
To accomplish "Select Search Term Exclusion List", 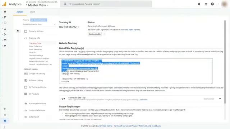I will point(40,64).
